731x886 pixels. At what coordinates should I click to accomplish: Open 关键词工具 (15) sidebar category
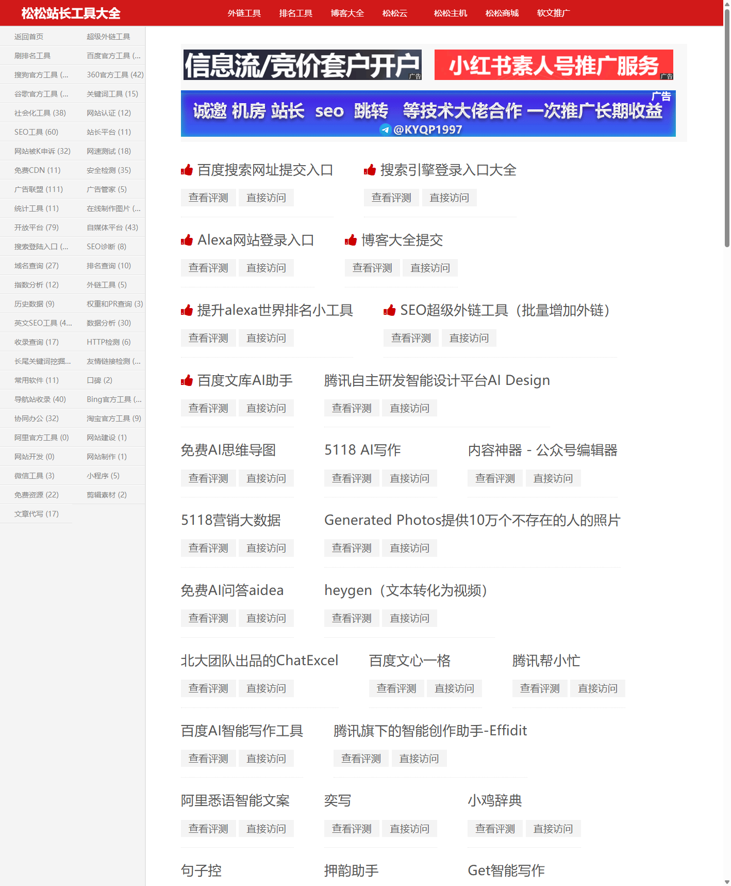click(112, 94)
